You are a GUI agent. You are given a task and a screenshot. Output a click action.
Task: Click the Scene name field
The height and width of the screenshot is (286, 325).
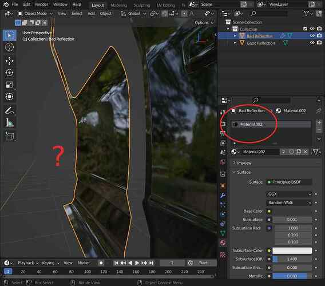pos(220,5)
